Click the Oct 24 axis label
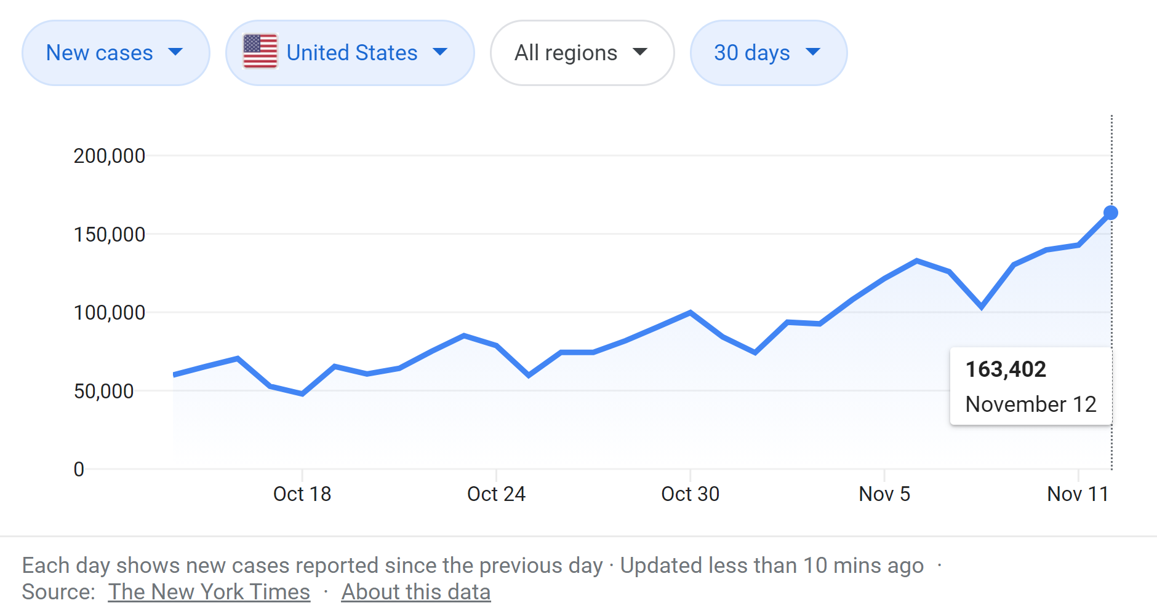Image resolution: width=1157 pixels, height=611 pixels. coord(496,494)
